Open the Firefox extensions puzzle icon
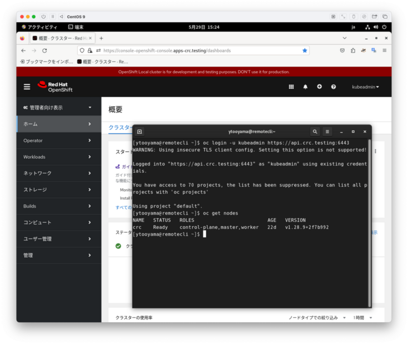Image resolution: width=408 pixels, height=344 pixels. click(x=353, y=50)
